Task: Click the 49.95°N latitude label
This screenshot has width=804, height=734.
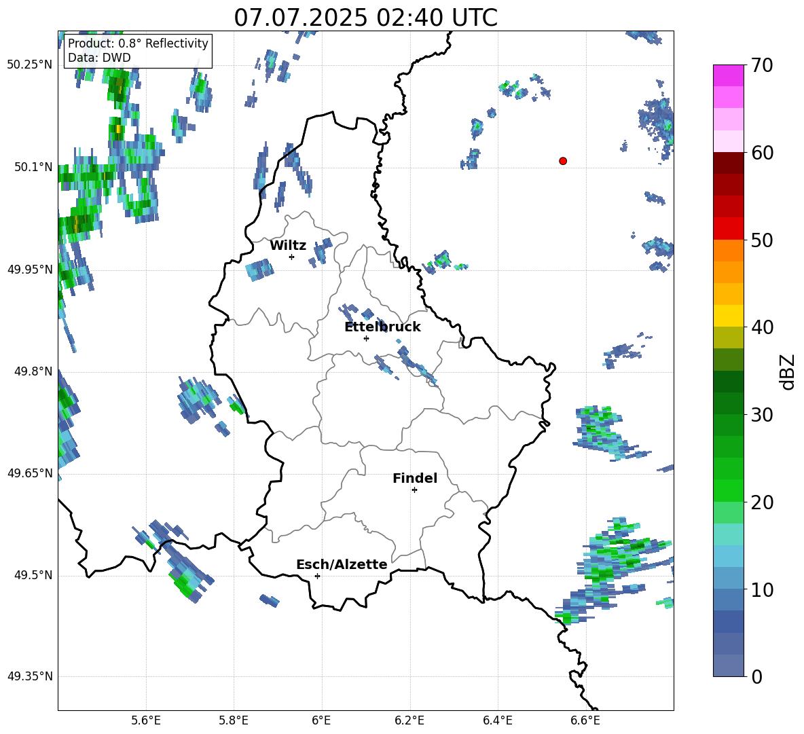Action: 30,270
